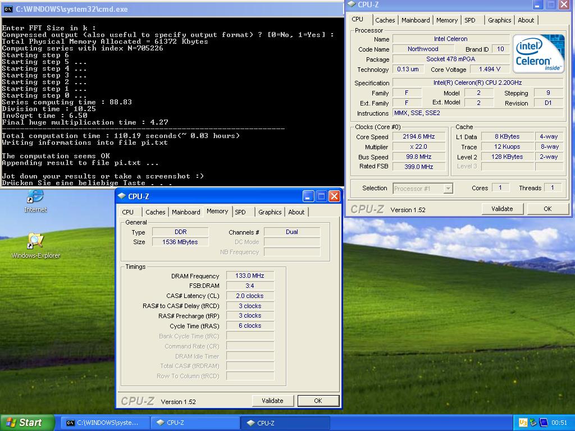Click Validate in Memory window
Screen dimensions: 575x431
click(272, 401)
